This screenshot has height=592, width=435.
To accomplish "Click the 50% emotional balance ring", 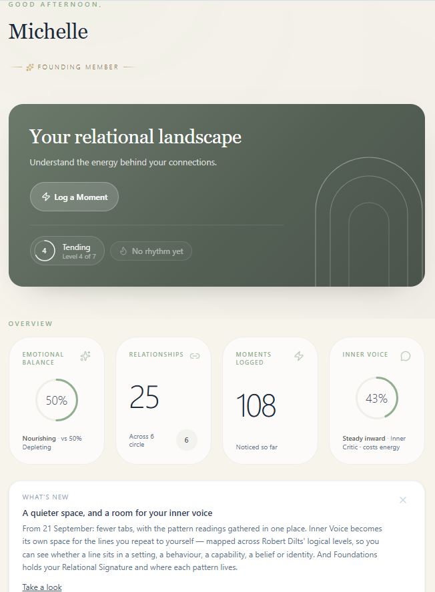I will click(57, 400).
